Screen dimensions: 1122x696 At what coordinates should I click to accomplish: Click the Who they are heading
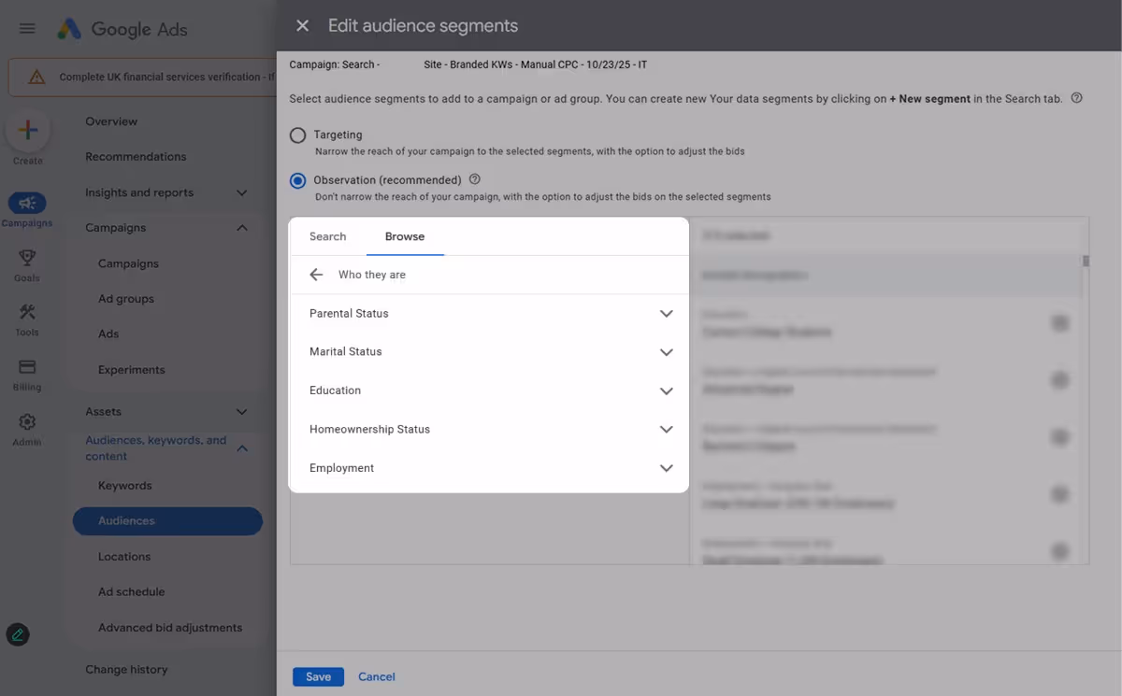click(372, 275)
